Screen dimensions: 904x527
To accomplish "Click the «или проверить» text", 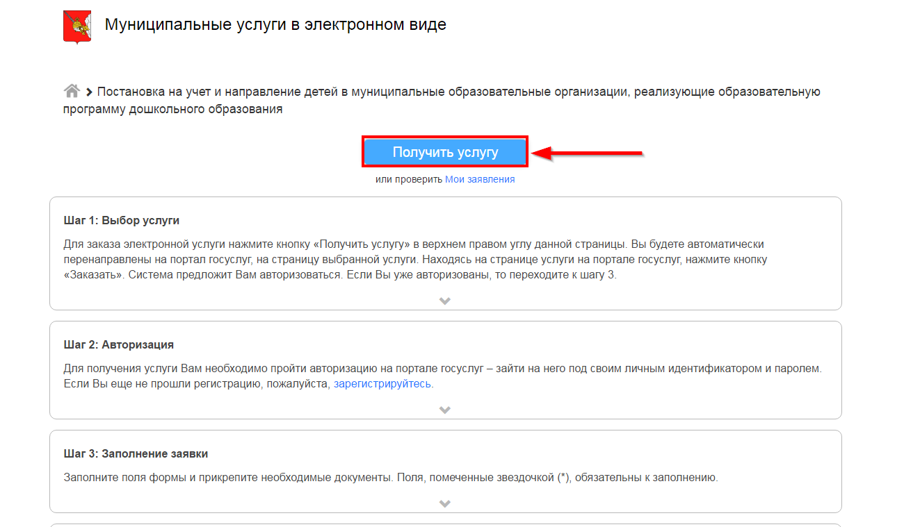I will pos(409,179).
